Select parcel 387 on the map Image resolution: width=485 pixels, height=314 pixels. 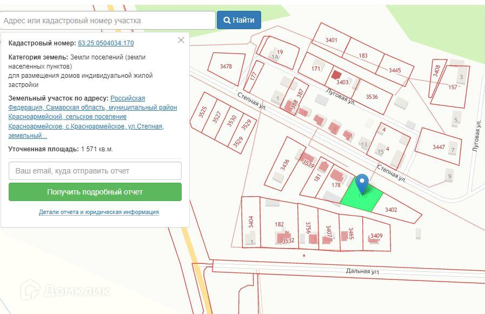pyautogui.click(x=300, y=93)
